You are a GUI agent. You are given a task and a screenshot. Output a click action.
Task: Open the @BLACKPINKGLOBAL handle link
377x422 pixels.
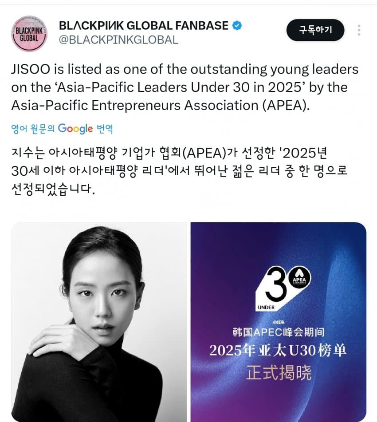click(x=118, y=40)
